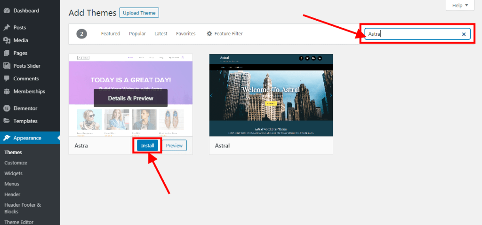Go to Themes submenu

click(13, 152)
